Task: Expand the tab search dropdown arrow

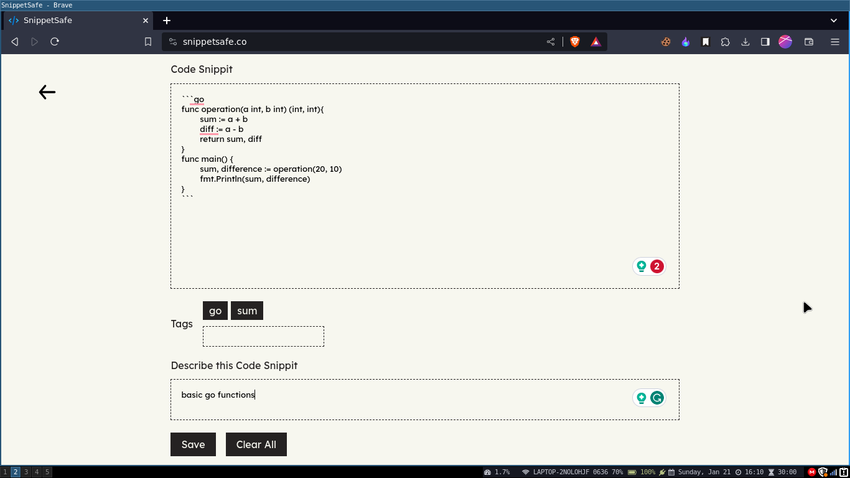Action: [x=834, y=21]
